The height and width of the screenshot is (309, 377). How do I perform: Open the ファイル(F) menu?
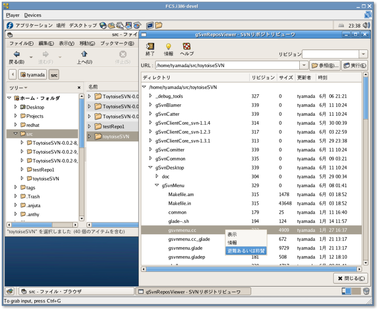pyautogui.click(x=21, y=43)
